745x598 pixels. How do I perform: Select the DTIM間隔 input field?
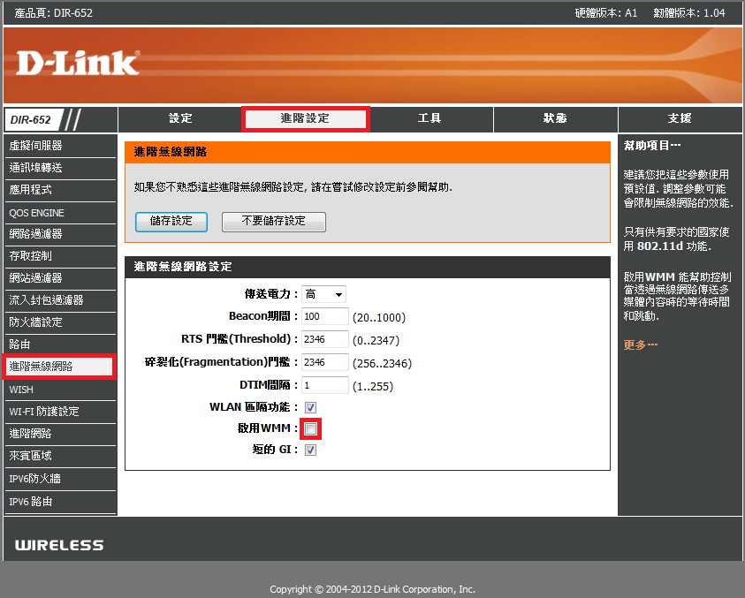(x=325, y=385)
